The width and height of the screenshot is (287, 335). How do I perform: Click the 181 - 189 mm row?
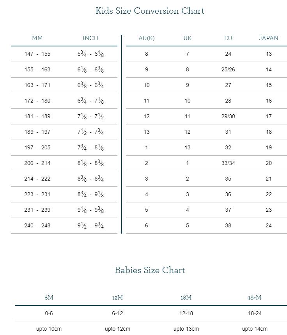coord(37,116)
